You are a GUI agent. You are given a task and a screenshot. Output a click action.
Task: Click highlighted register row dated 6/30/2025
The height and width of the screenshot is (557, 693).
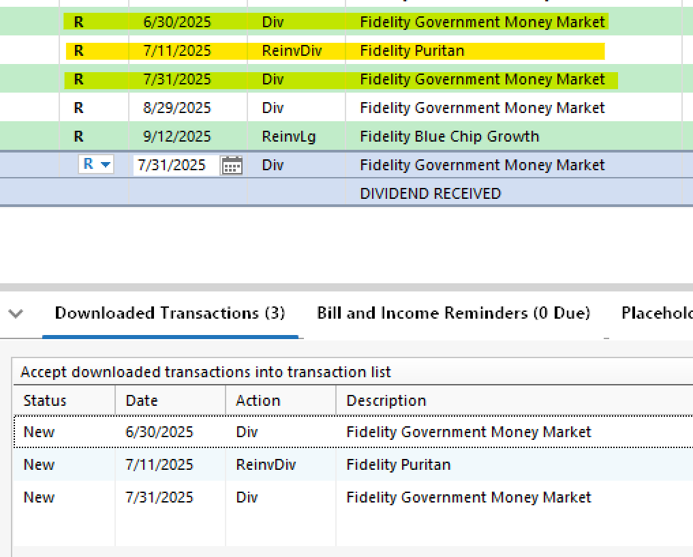click(x=346, y=22)
